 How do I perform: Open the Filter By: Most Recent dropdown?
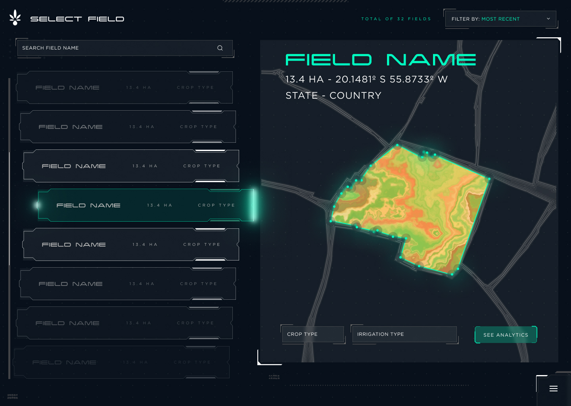tap(500, 19)
